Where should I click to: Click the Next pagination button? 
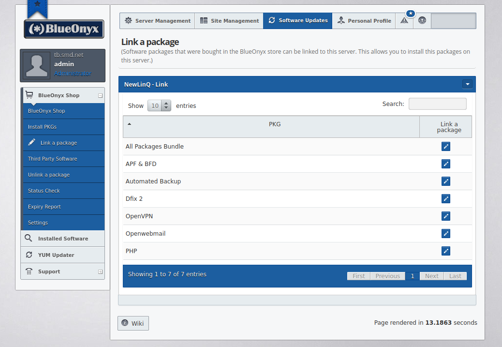(x=431, y=276)
